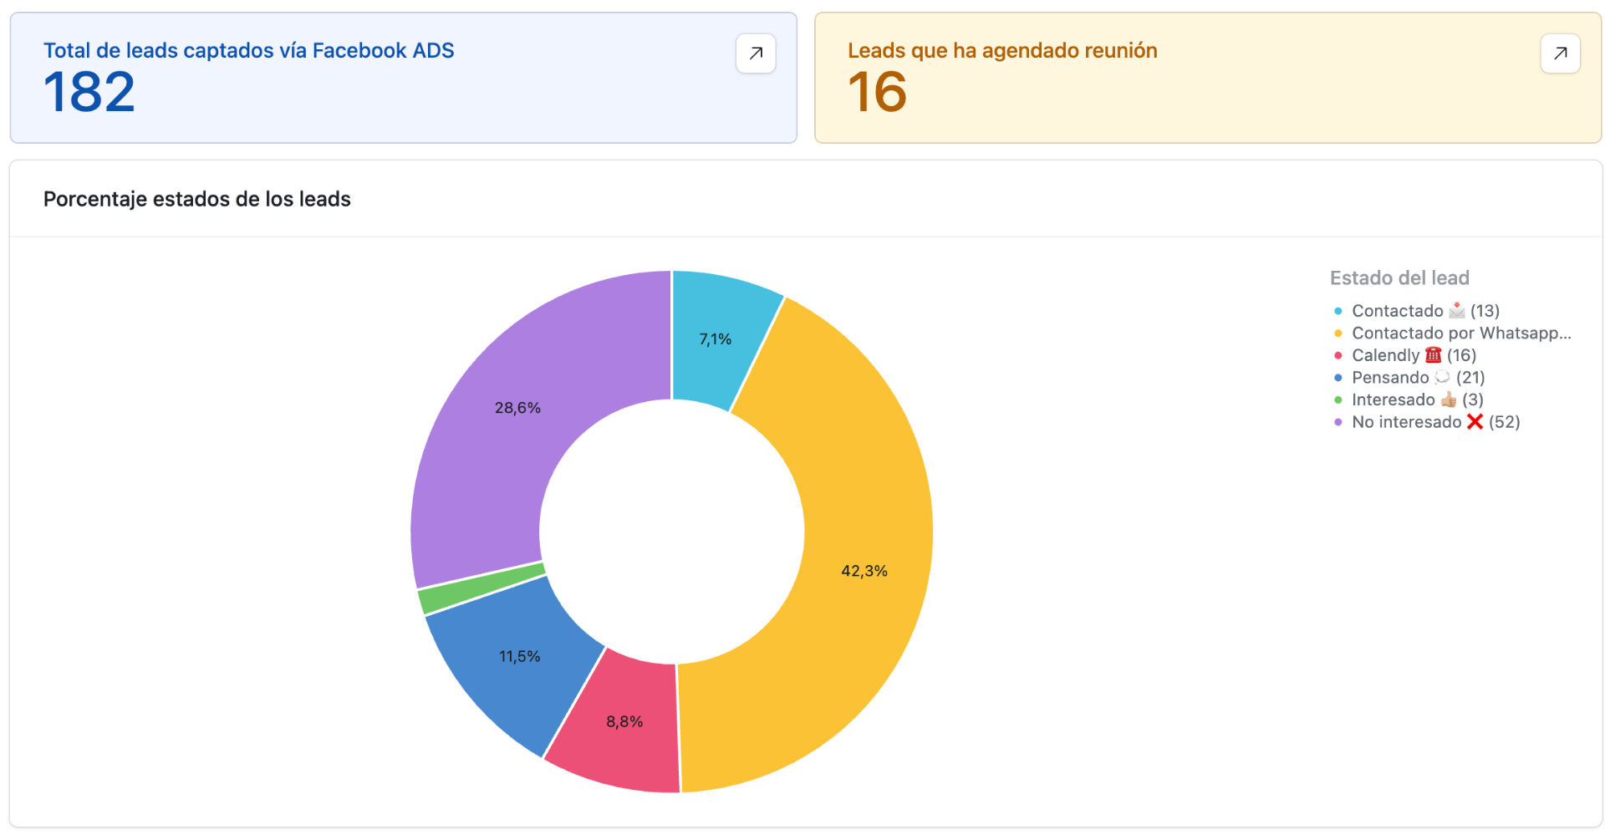Image resolution: width=1605 pixels, height=840 pixels.
Task: Toggle 'Calendly (16)' legend entry
Action: coord(1405,355)
